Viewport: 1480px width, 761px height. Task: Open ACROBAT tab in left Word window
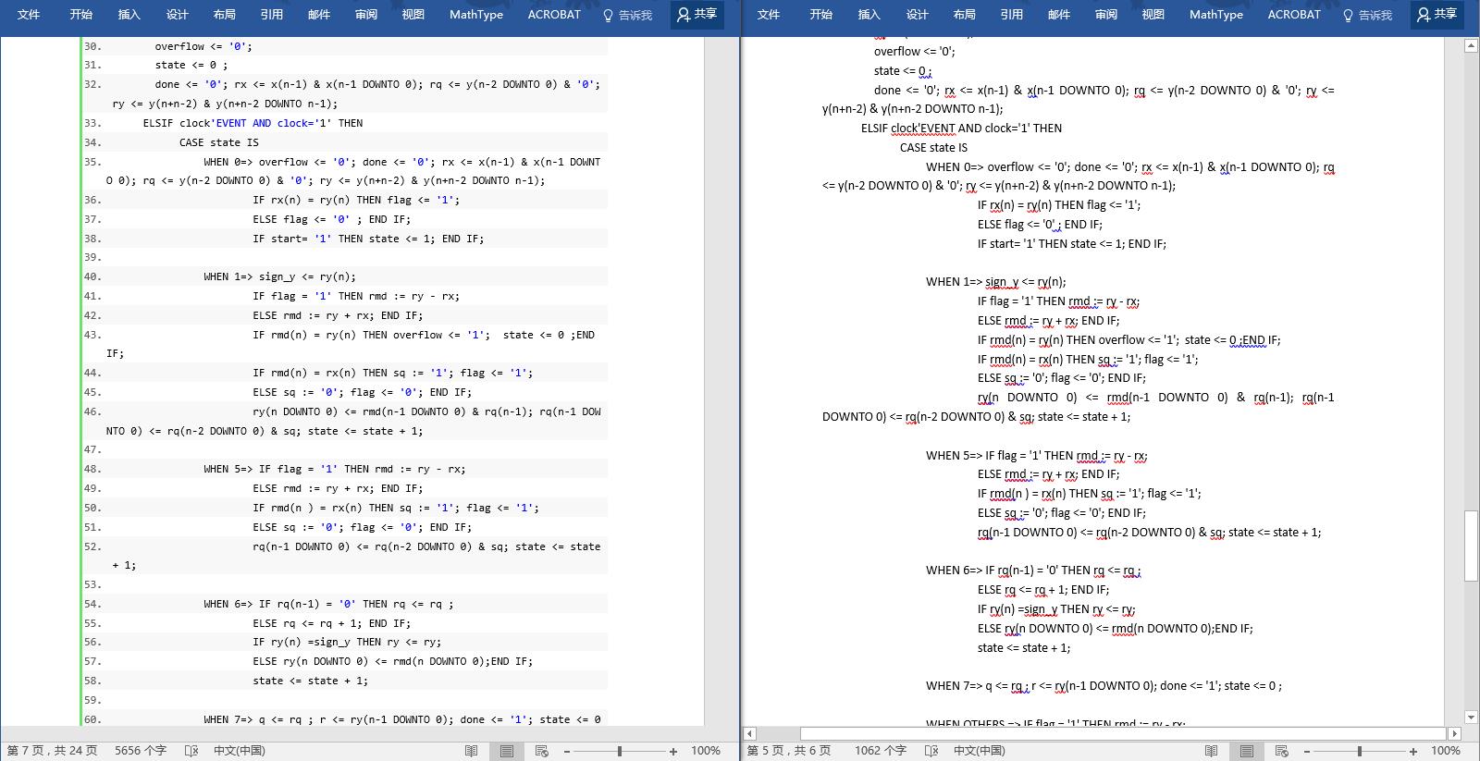pos(554,14)
